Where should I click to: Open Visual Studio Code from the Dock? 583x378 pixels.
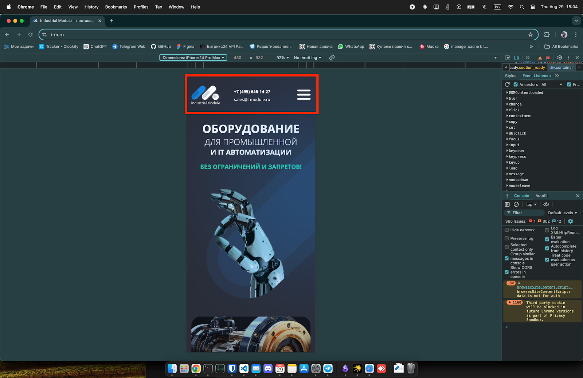(244, 369)
